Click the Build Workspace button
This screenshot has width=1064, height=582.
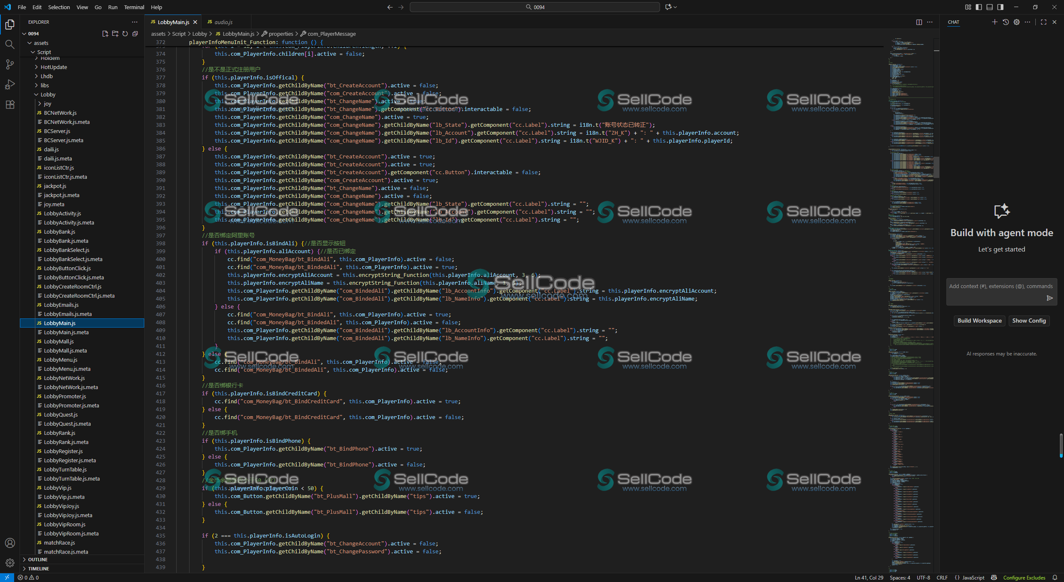(x=979, y=321)
